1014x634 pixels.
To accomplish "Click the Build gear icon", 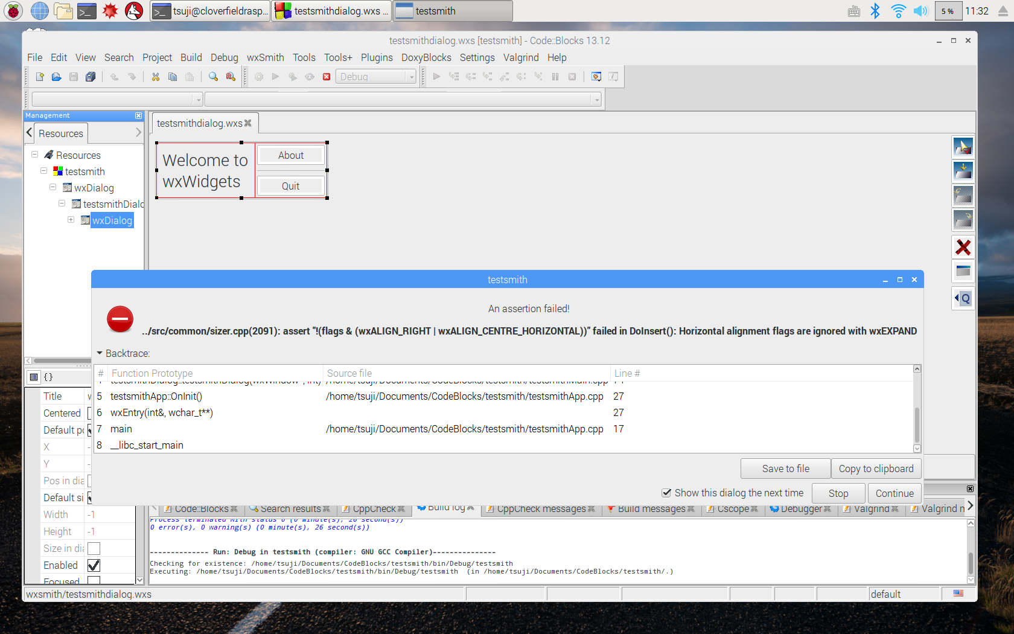I will pos(259,77).
